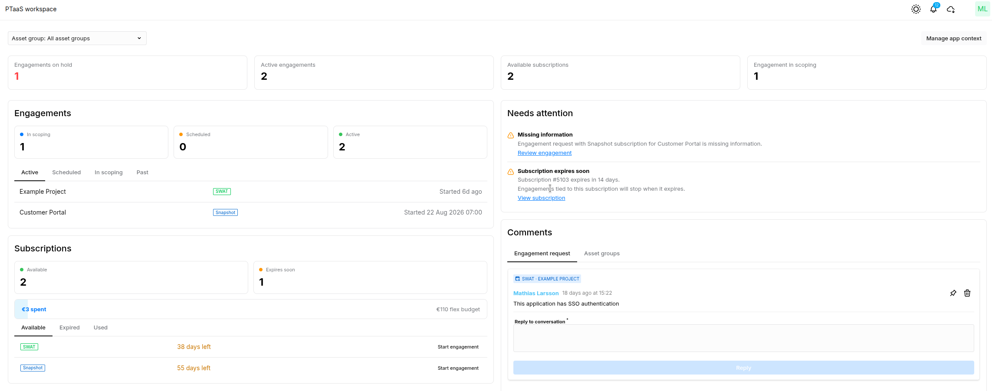The height and width of the screenshot is (391, 992).
Task: Open the Past engagements tab
Action: click(x=142, y=173)
